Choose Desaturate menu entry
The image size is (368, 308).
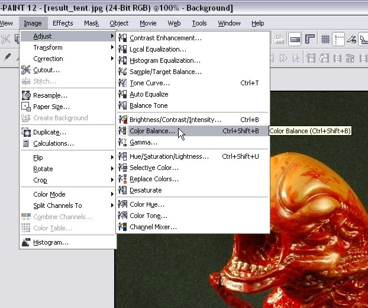click(x=193, y=190)
